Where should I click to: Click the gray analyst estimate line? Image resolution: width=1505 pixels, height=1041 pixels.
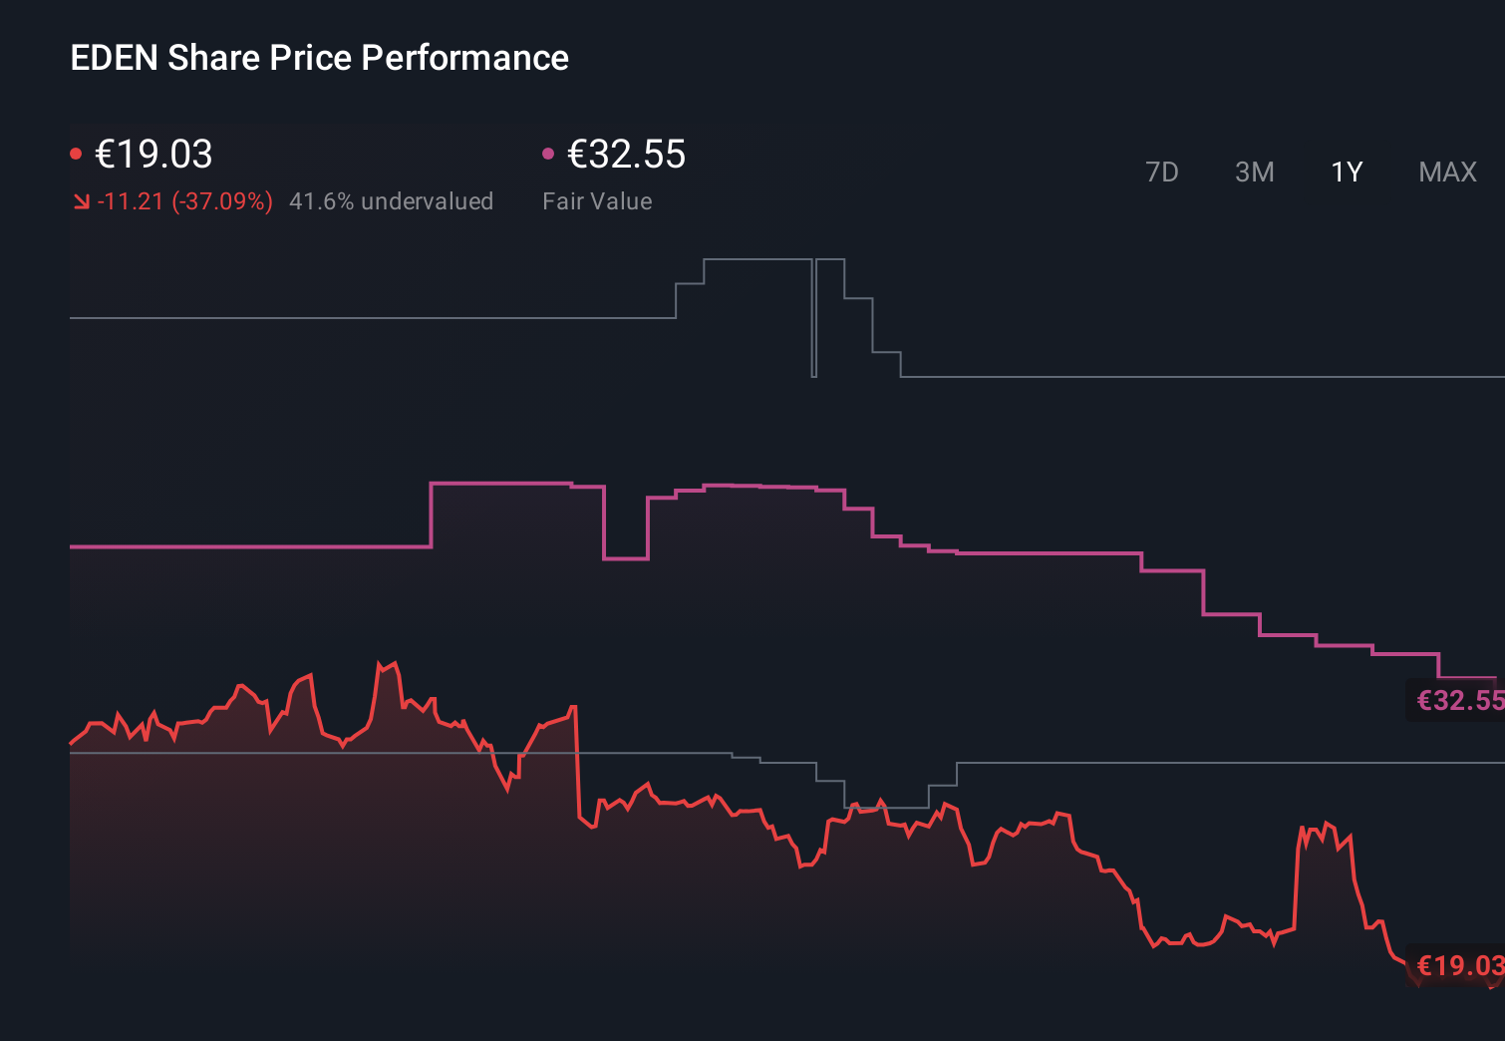coord(399,319)
